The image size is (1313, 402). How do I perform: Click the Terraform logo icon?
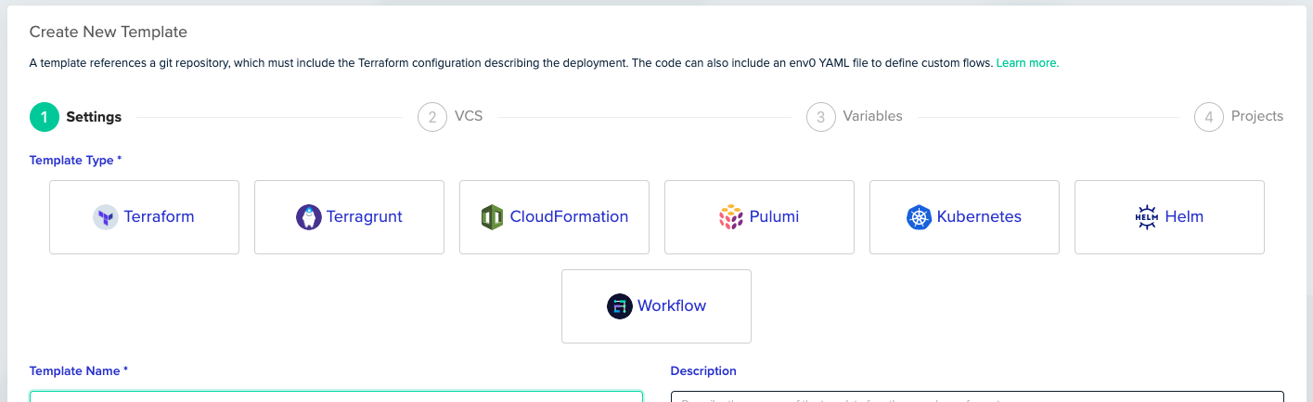106,217
